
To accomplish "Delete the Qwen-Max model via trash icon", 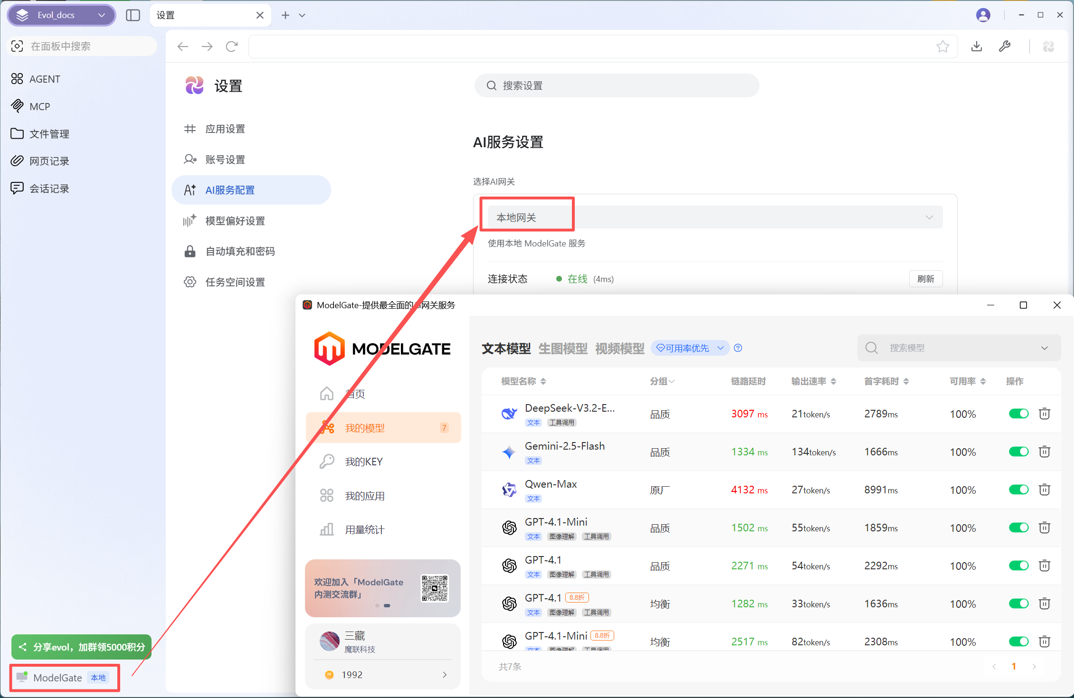I will click(1044, 490).
